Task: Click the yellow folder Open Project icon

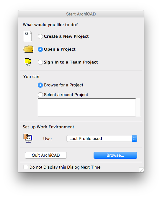Action: point(28,49)
